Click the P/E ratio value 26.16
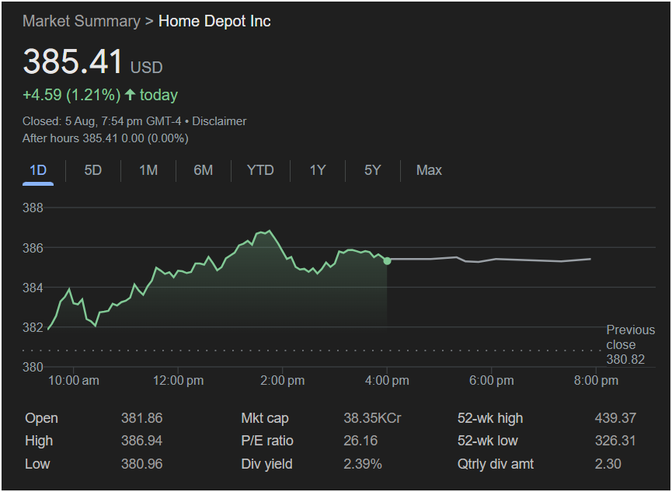The width and height of the screenshot is (672, 492). tap(360, 441)
